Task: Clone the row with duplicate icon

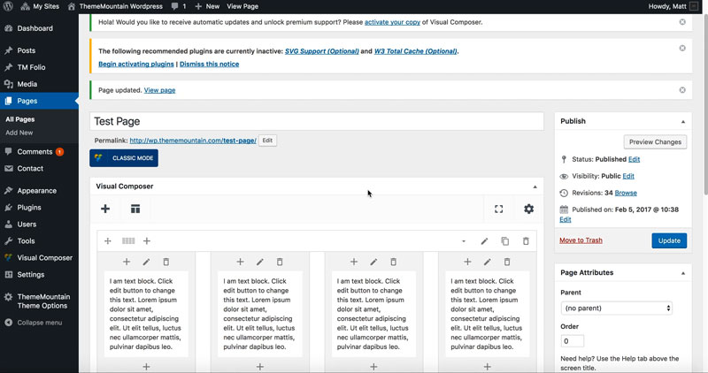Action: 505,240
